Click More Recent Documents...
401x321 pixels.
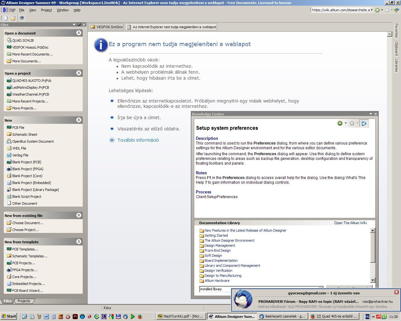pos(32,54)
